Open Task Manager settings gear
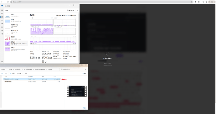 pyautogui.click(x=2, y=62)
